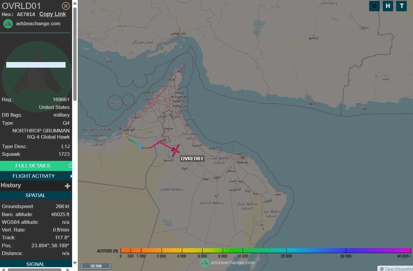Image resolution: width=413 pixels, height=271 pixels.
Task: Click the green 10 000 ft legend segment
Action: 243,251
